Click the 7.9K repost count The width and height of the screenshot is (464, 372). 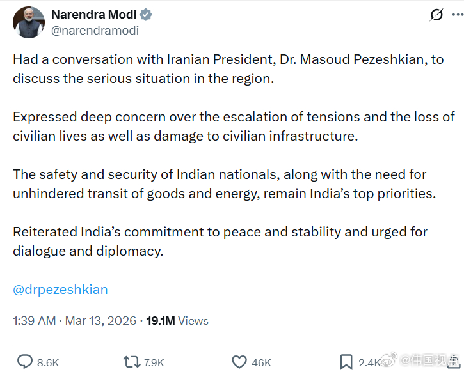pyautogui.click(x=154, y=362)
